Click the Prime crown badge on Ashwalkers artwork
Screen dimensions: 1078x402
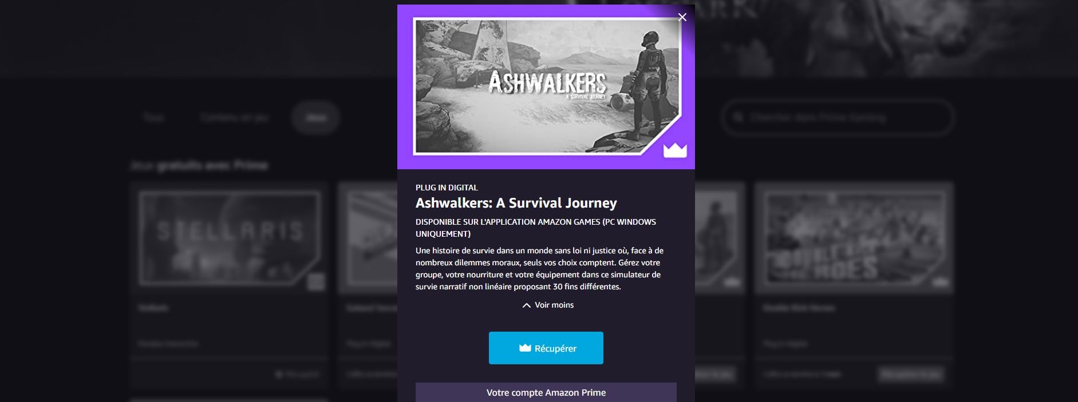tap(675, 150)
